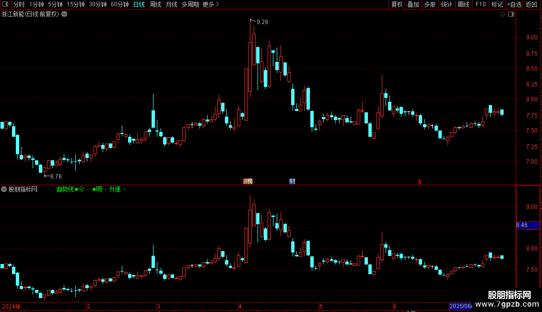Image resolution: width=542 pixels, height=312 pixels.
Task: Open 股朋指标网 indicator dropdown arrow
Action: coord(4,189)
